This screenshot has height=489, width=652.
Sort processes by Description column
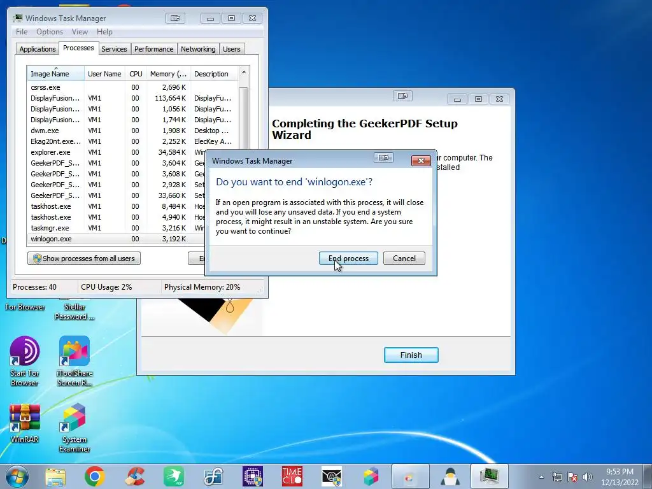pos(214,74)
